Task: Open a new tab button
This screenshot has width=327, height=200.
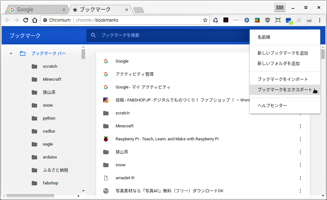Action: [138, 10]
